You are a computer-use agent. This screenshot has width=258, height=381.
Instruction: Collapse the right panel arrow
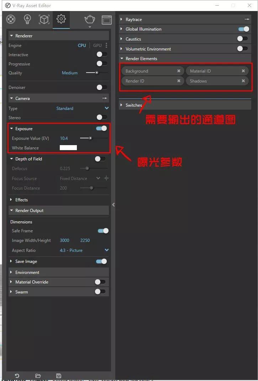[x=113, y=205]
